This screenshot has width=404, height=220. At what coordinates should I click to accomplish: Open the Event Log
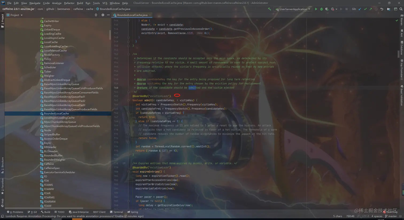coord(390,212)
